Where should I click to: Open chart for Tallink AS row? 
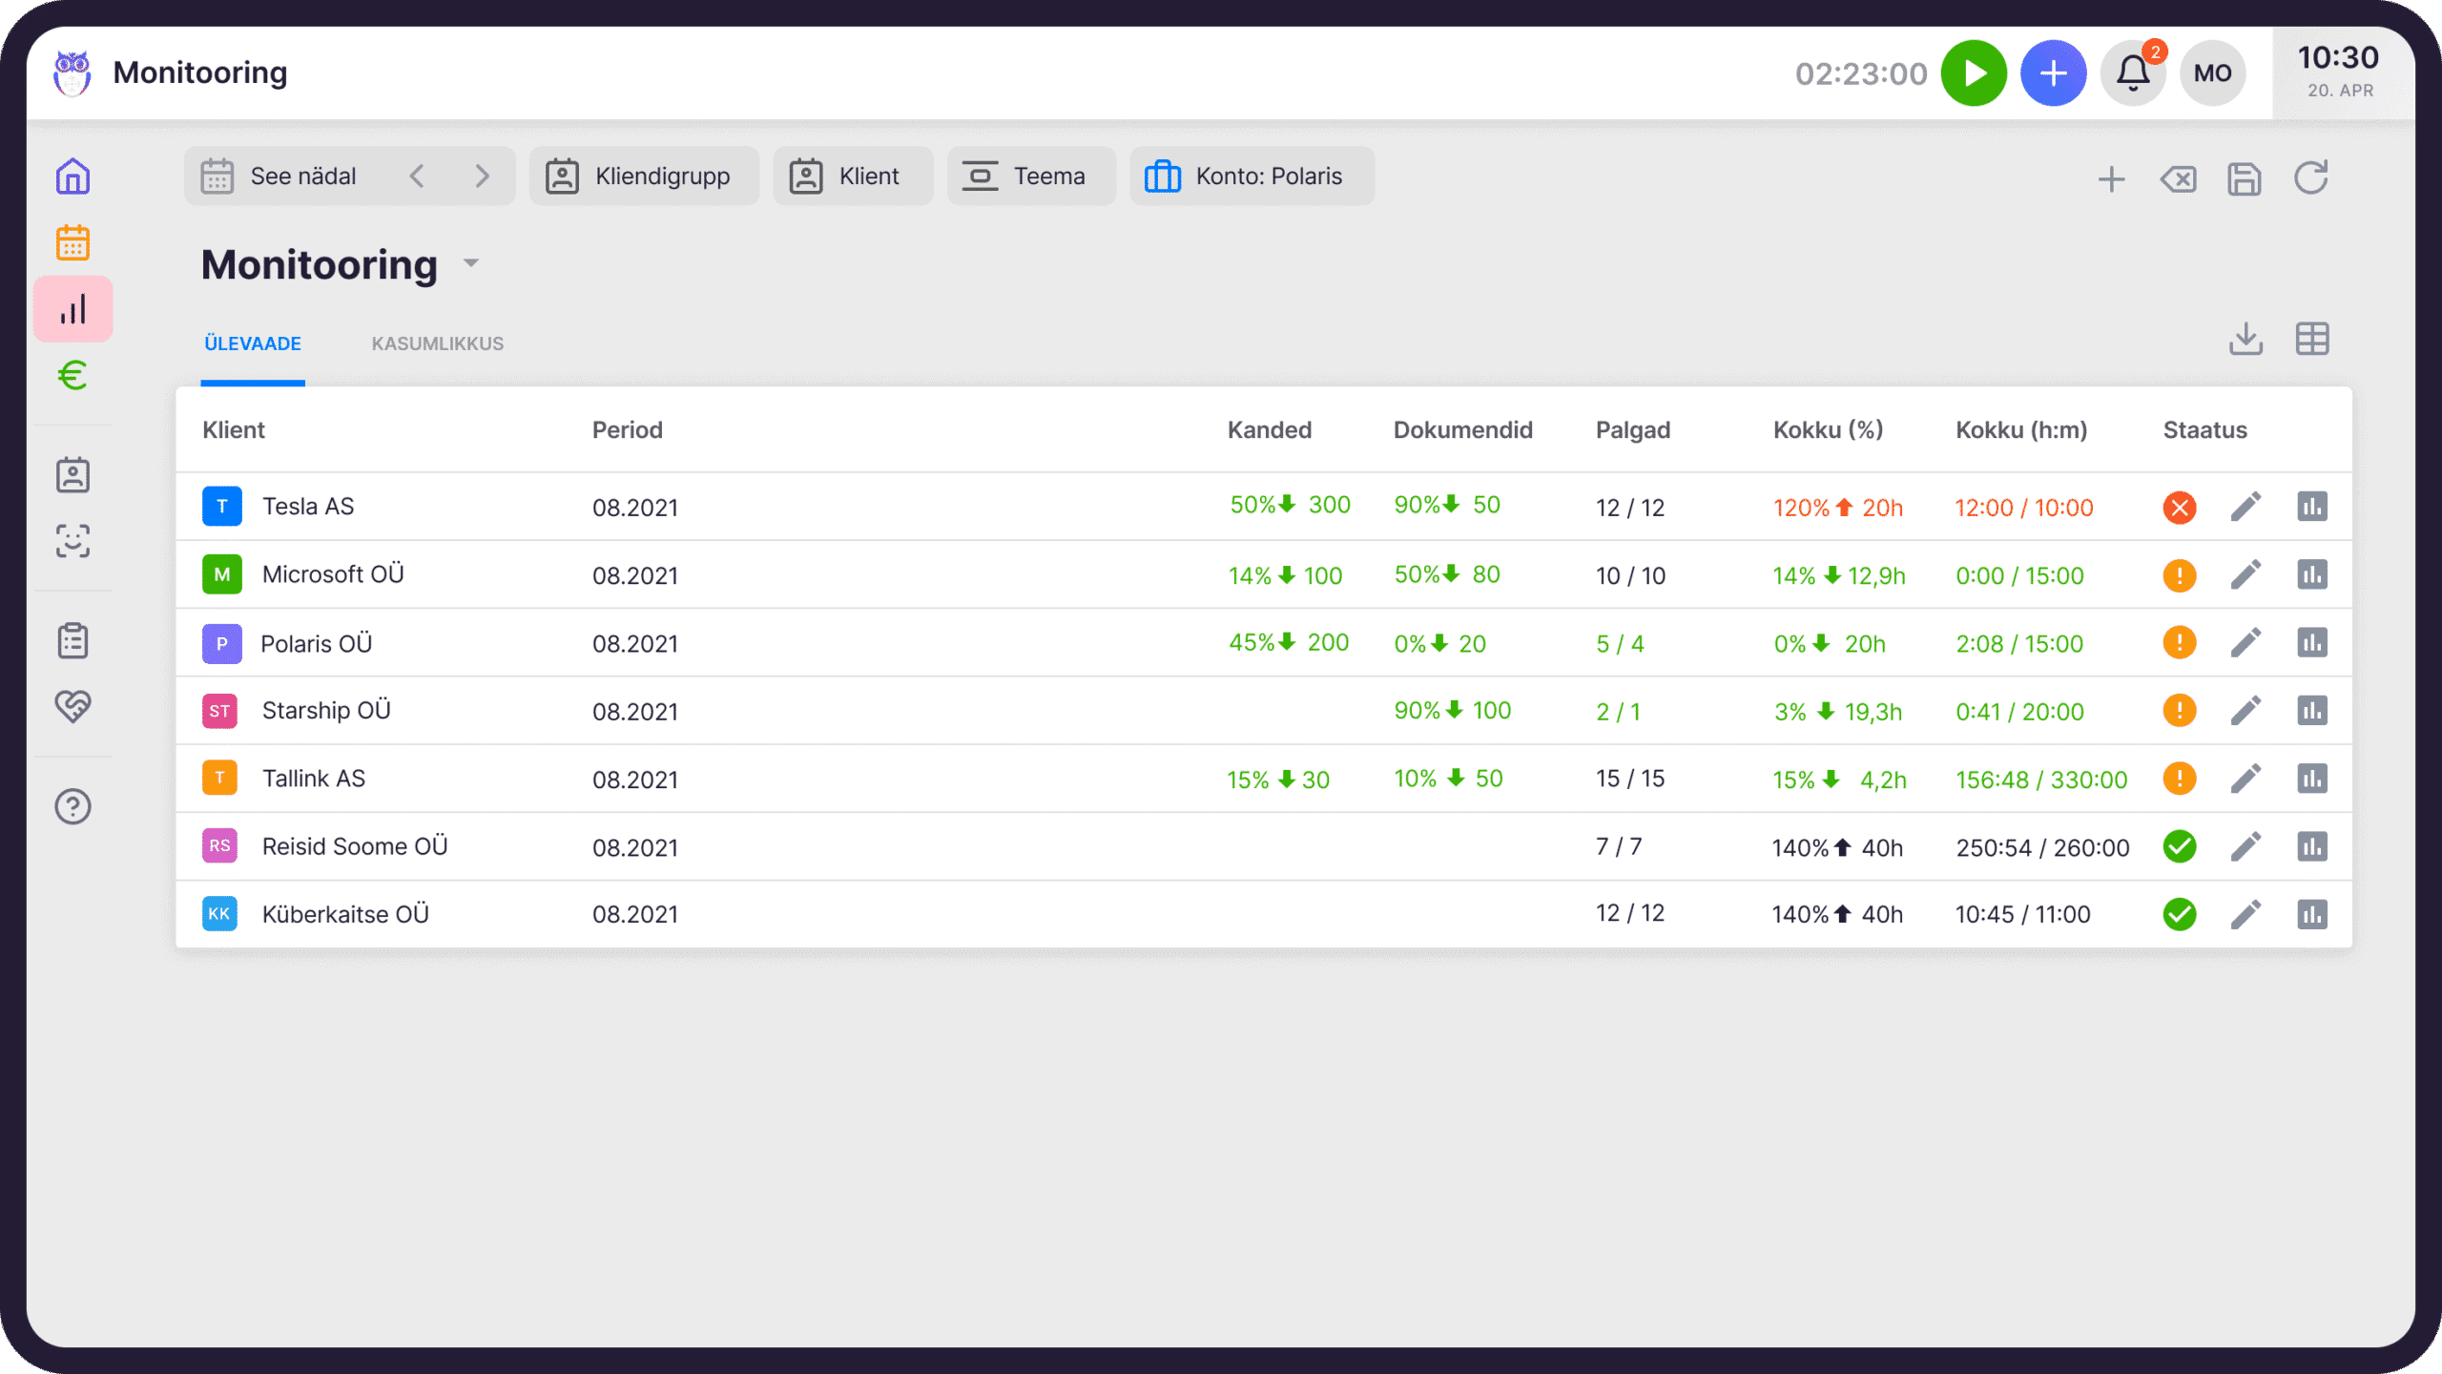[2312, 779]
